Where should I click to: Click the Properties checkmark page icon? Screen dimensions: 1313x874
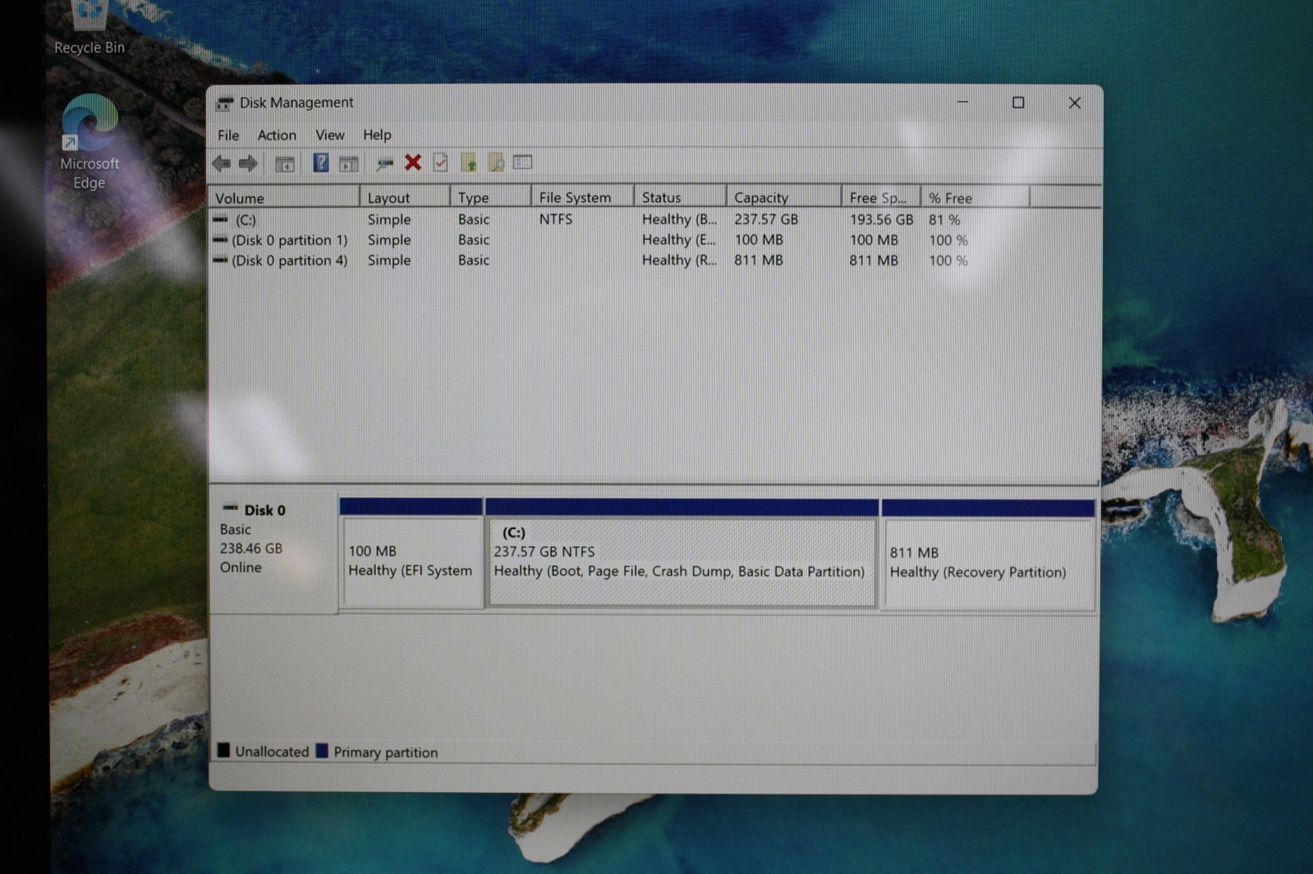(441, 162)
